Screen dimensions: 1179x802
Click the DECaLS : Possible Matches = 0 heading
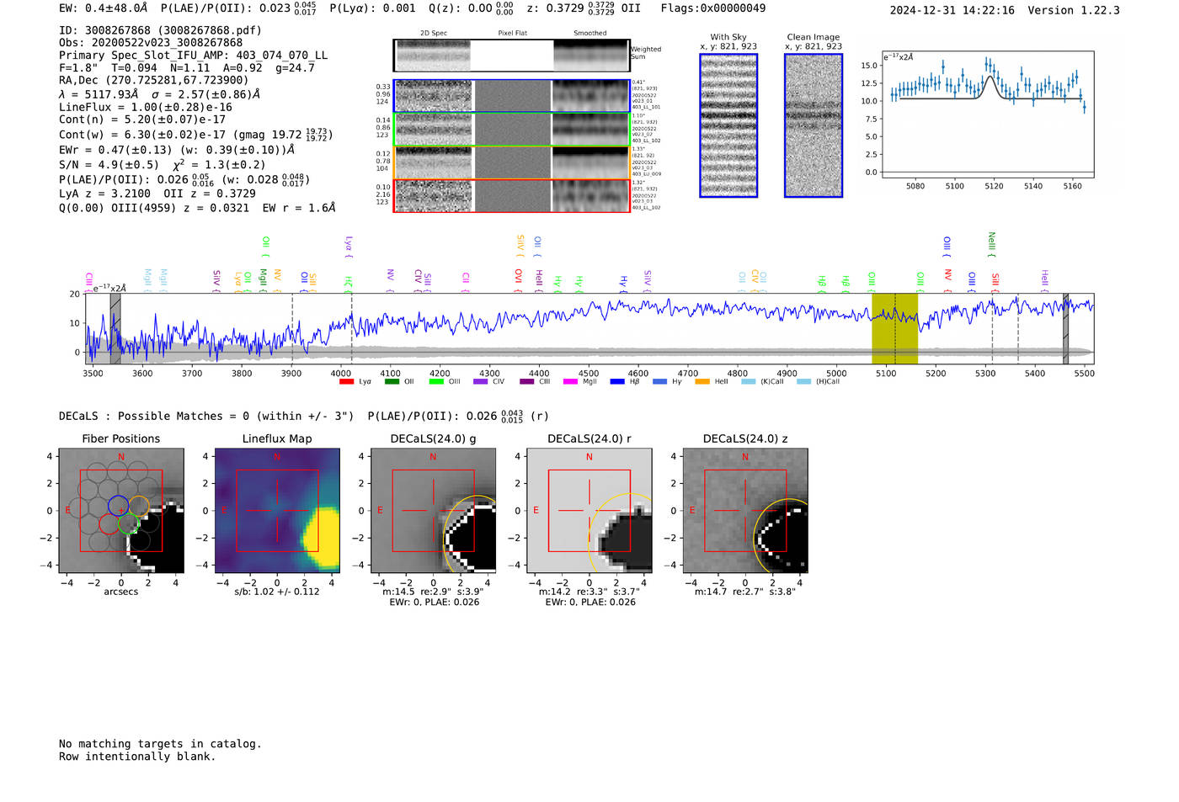click(206, 416)
